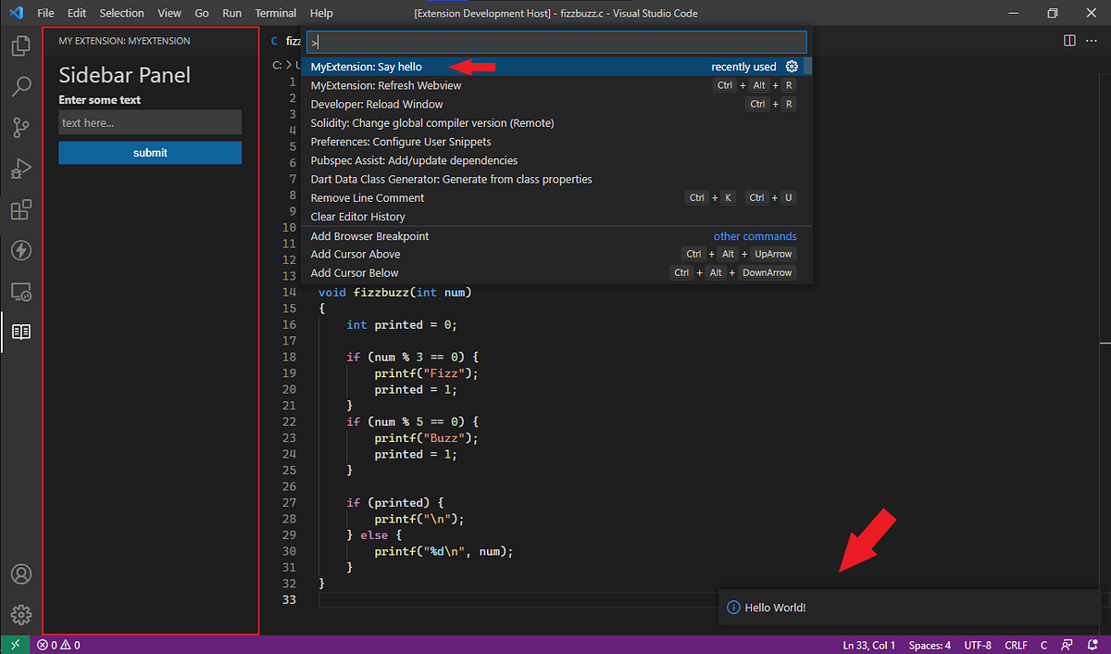
Task: Click the 'text here' input field
Action: tap(150, 121)
